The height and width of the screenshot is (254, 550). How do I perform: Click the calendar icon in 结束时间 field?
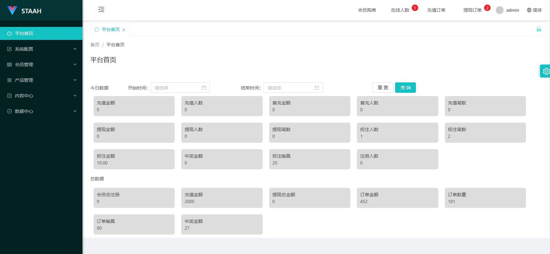(317, 88)
